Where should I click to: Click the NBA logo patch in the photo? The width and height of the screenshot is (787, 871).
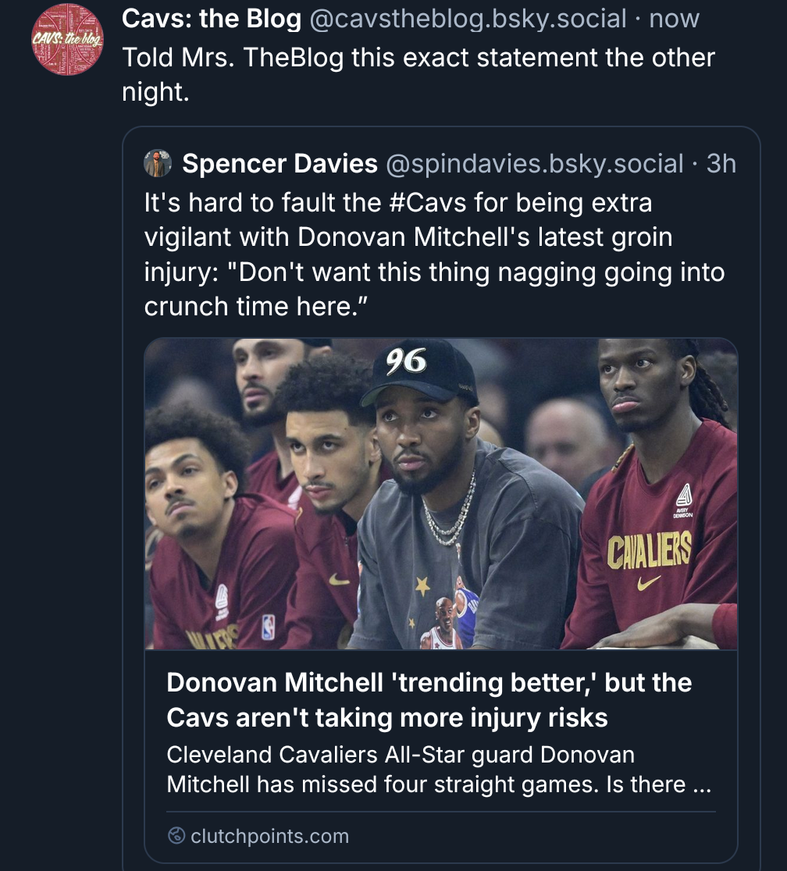tap(268, 627)
